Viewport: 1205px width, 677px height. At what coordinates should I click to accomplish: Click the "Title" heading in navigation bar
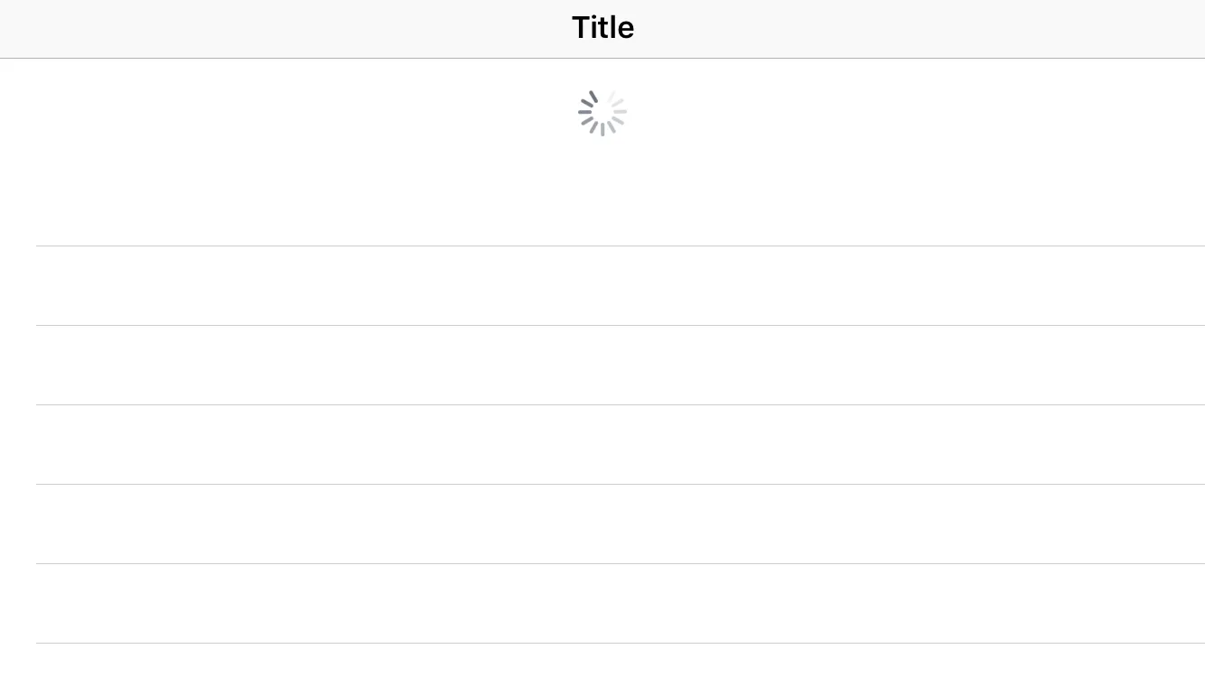(x=602, y=28)
